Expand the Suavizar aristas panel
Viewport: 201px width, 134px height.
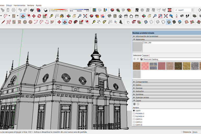coord(167,97)
